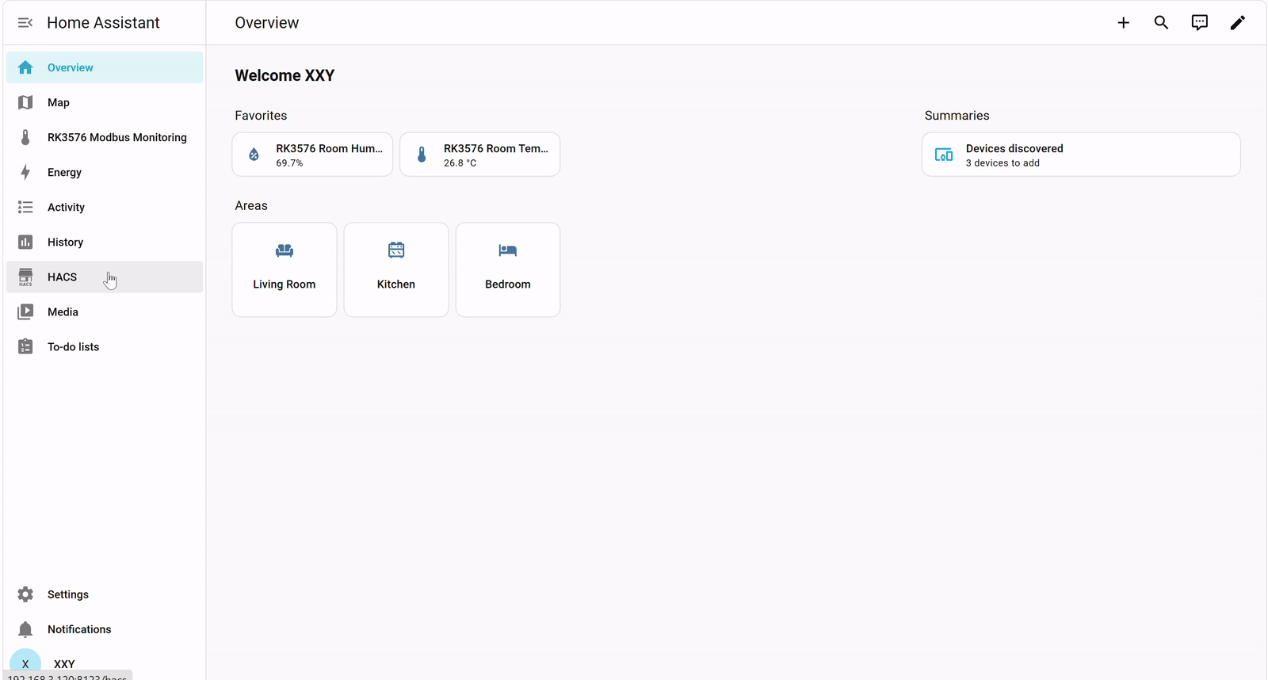Screen dimensions: 1268x680
Task: Click the 26.8 °C temperature value
Action: [x=460, y=163]
